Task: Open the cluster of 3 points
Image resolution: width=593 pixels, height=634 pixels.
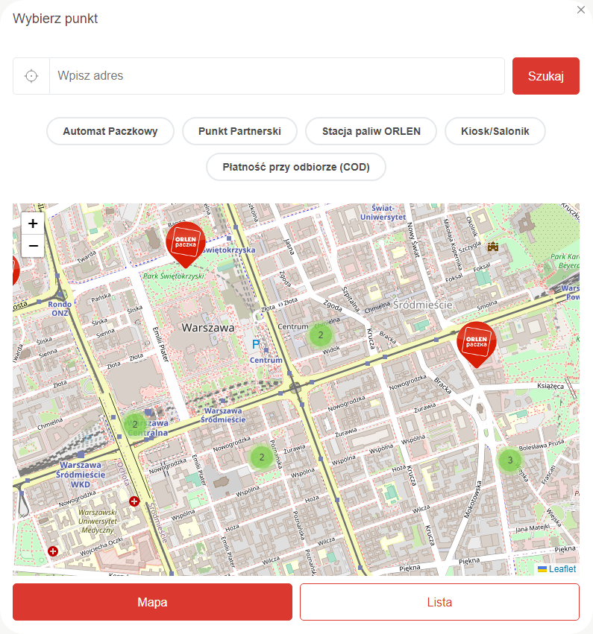Action: (x=509, y=460)
